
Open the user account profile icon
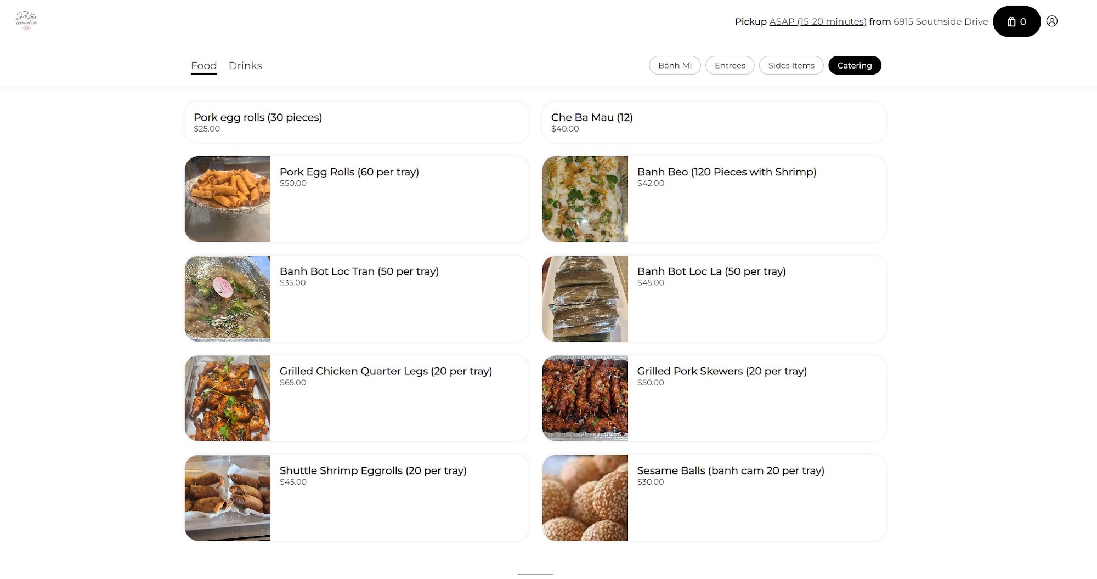(1051, 21)
